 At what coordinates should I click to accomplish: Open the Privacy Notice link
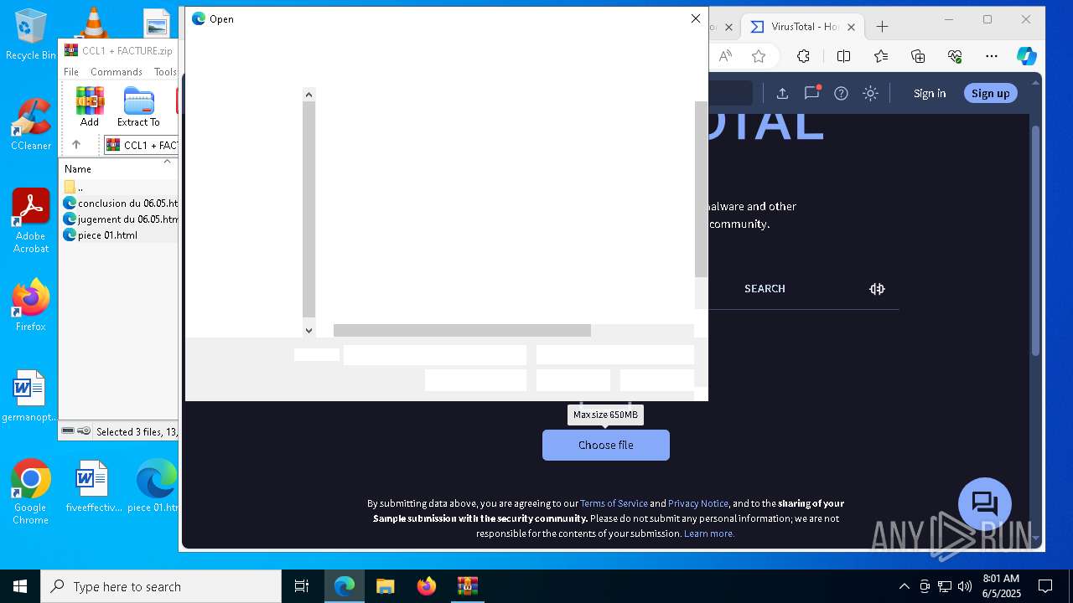698,503
